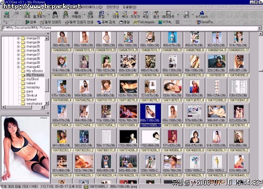Click the folder tree scroll-down arrow
The width and height of the screenshot is (263, 189).
(x=47, y=103)
